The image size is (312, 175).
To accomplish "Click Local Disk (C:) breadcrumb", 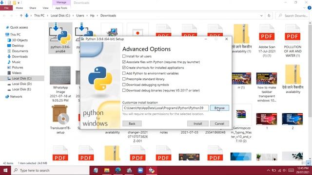I will 60,16.
